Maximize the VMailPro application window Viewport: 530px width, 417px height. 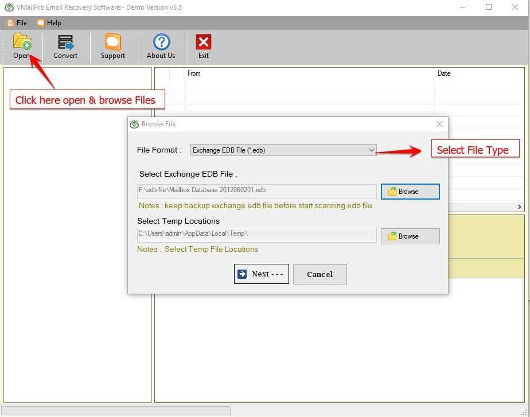coord(489,7)
